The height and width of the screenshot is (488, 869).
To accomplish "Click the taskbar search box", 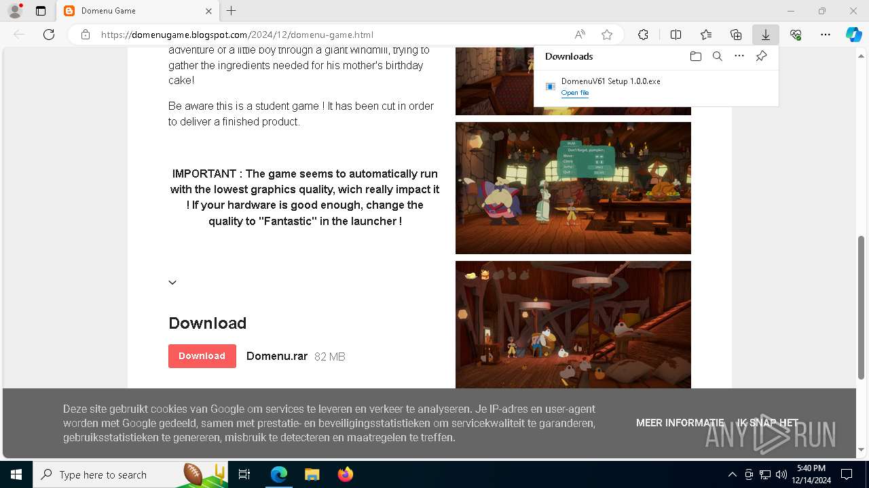I will click(129, 474).
